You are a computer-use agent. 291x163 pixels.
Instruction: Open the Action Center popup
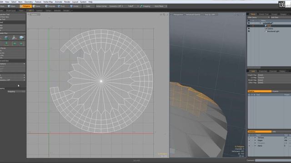pos(101,6)
